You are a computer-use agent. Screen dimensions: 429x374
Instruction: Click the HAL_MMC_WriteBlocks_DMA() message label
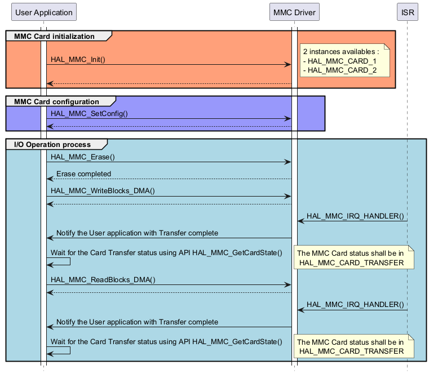click(103, 191)
